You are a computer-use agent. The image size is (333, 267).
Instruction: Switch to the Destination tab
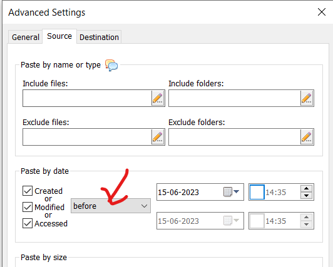[99, 37]
